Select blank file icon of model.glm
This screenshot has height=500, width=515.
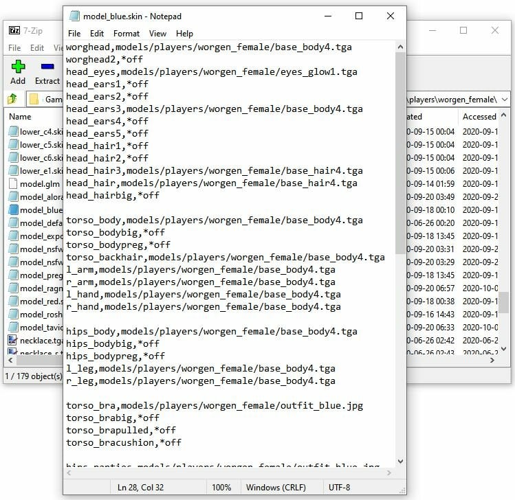(x=13, y=183)
